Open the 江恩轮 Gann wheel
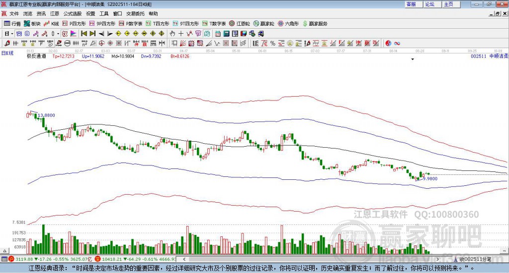The width and height of the screenshot is (509, 273). pos(240,24)
